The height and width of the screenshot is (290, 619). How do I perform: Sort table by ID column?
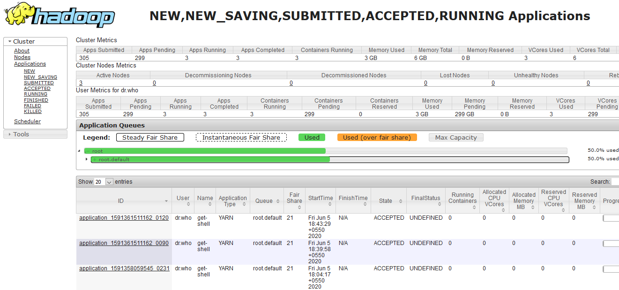pyautogui.click(x=124, y=201)
